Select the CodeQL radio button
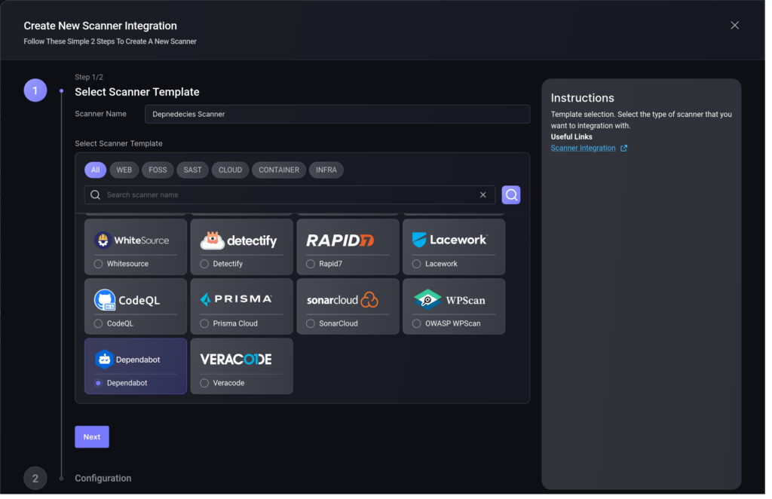Image resolution: width=772 pixels, height=499 pixels. pyautogui.click(x=99, y=323)
